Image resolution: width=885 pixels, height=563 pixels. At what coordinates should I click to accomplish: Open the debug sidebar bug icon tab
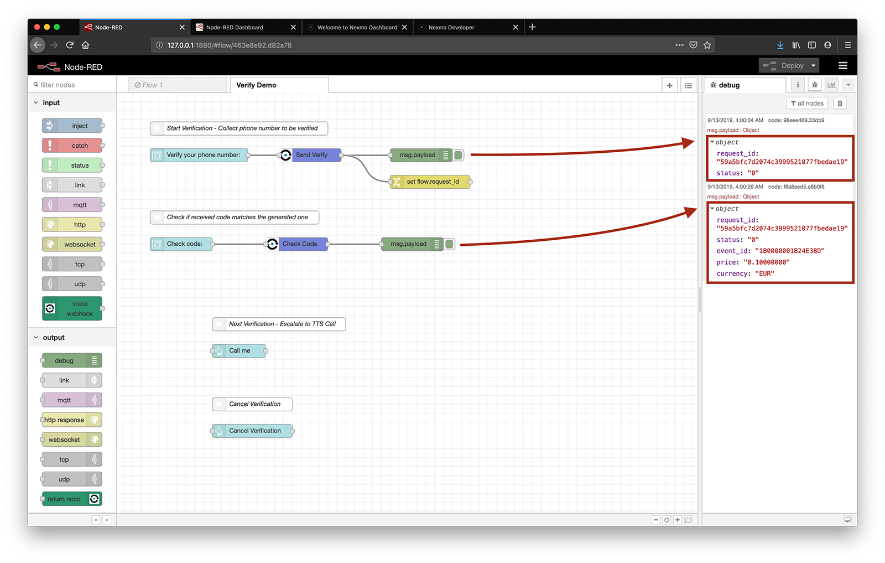(815, 85)
